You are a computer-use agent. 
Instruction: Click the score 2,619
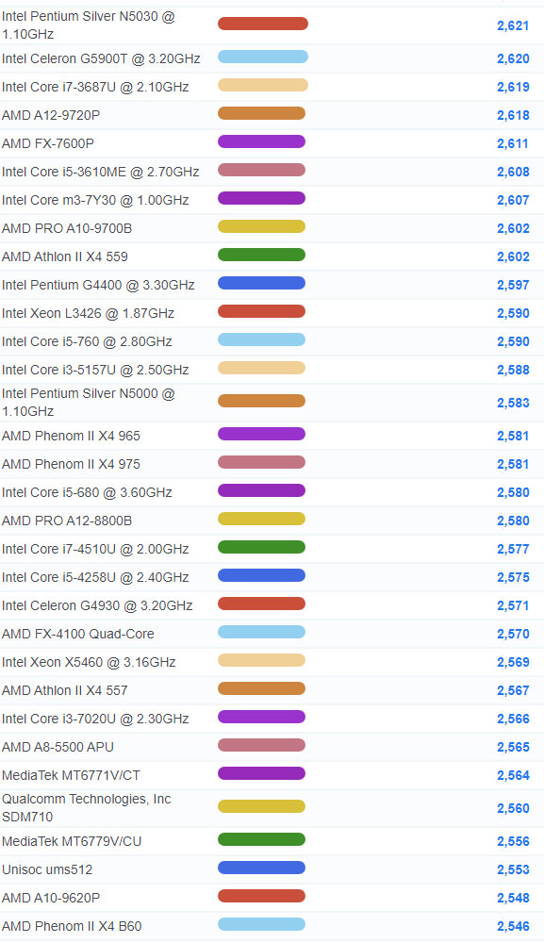513,87
